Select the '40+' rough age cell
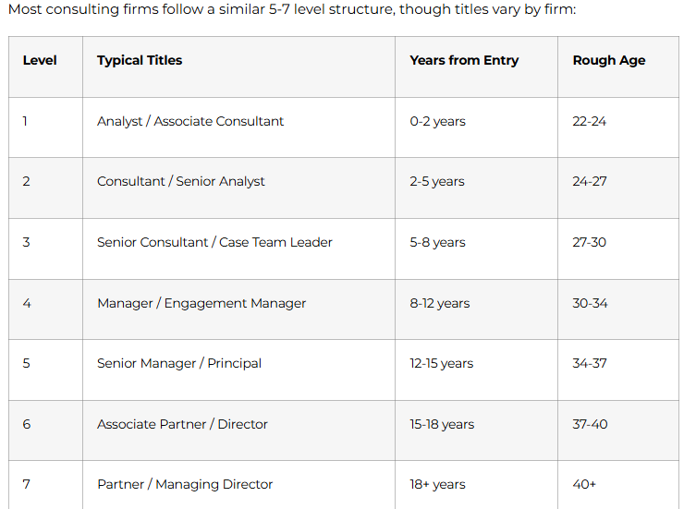 coord(584,484)
